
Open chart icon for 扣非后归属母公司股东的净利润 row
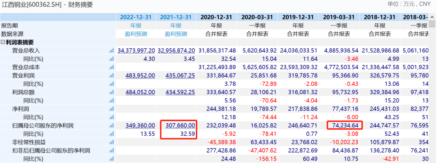[112, 151]
